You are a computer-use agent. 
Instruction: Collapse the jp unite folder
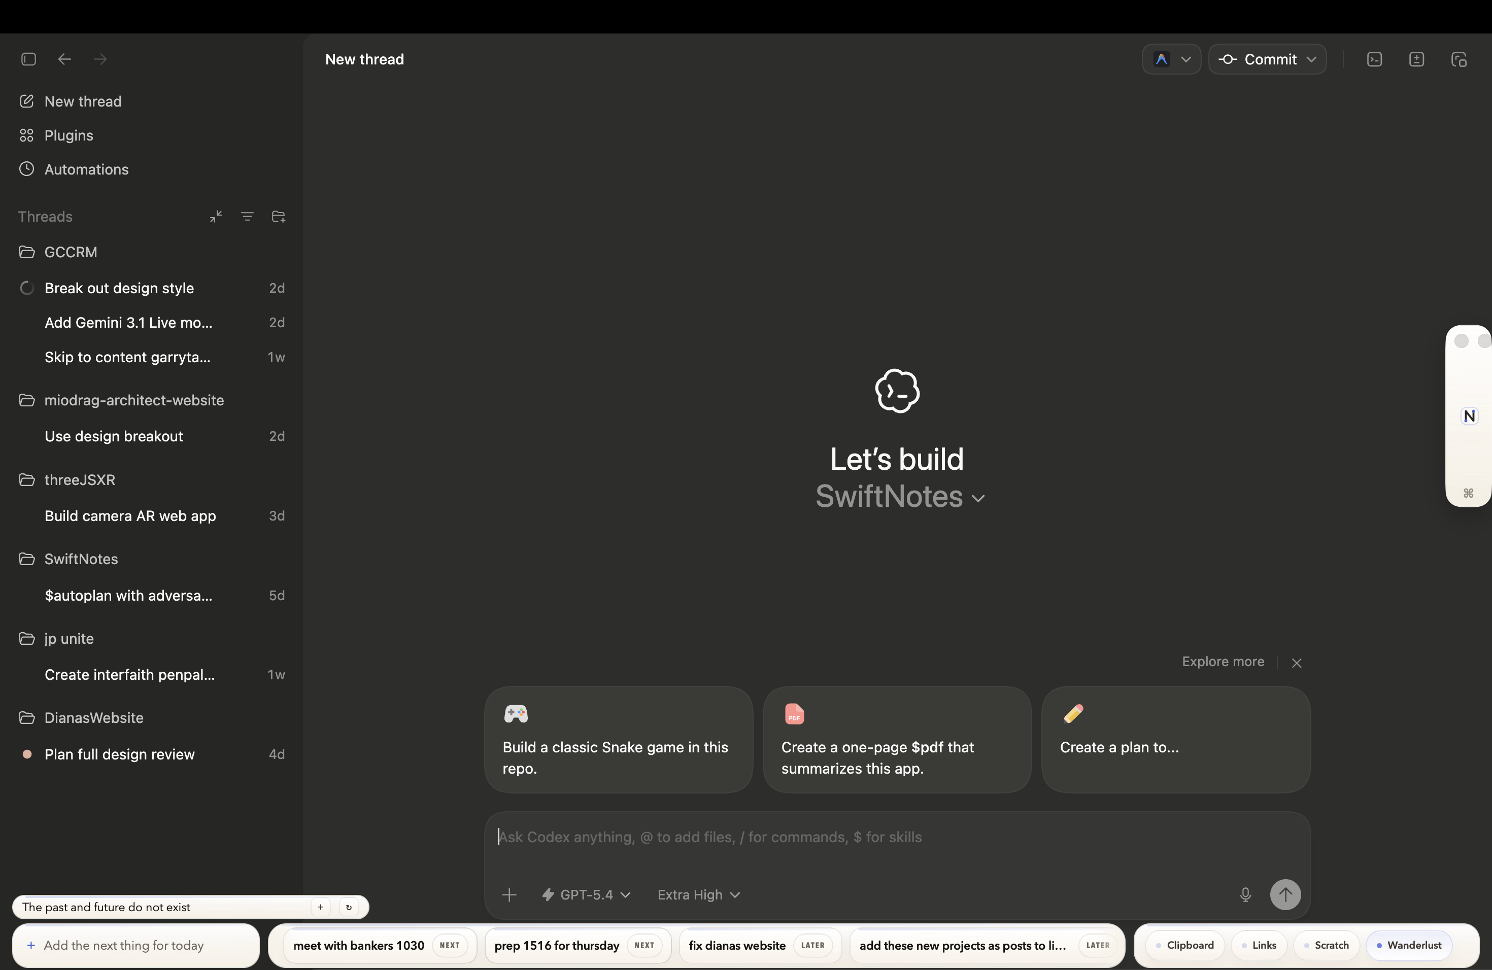click(151, 639)
